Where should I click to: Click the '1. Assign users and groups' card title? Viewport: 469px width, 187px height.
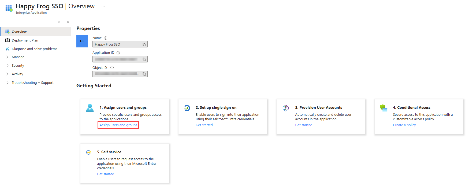123,108
